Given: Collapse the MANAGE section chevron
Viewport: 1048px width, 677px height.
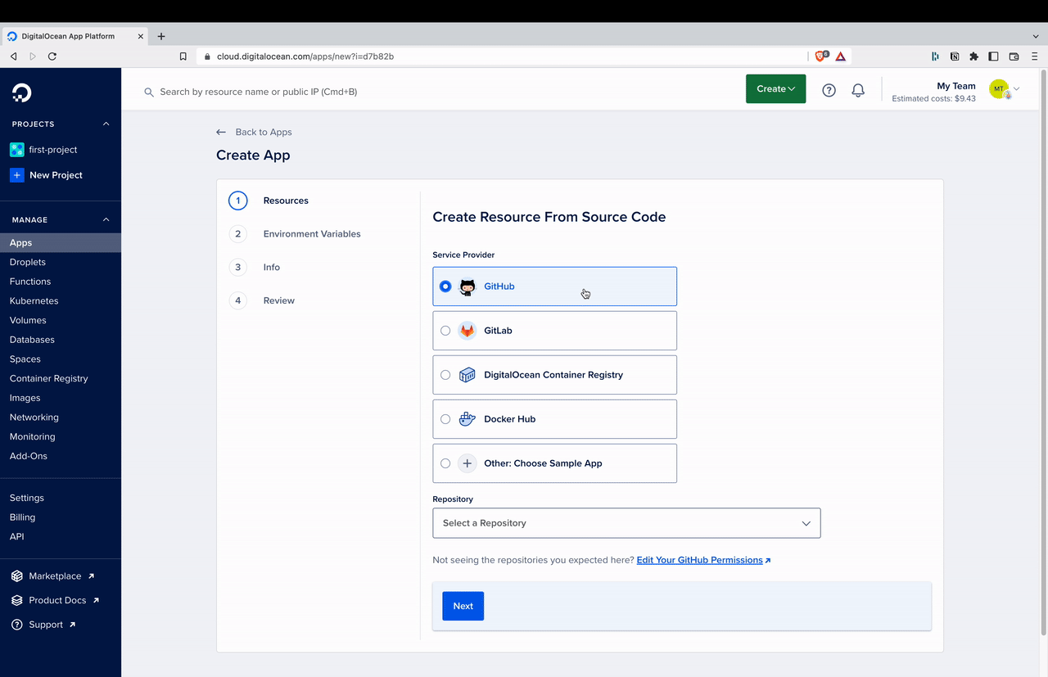Looking at the screenshot, I should coord(105,219).
